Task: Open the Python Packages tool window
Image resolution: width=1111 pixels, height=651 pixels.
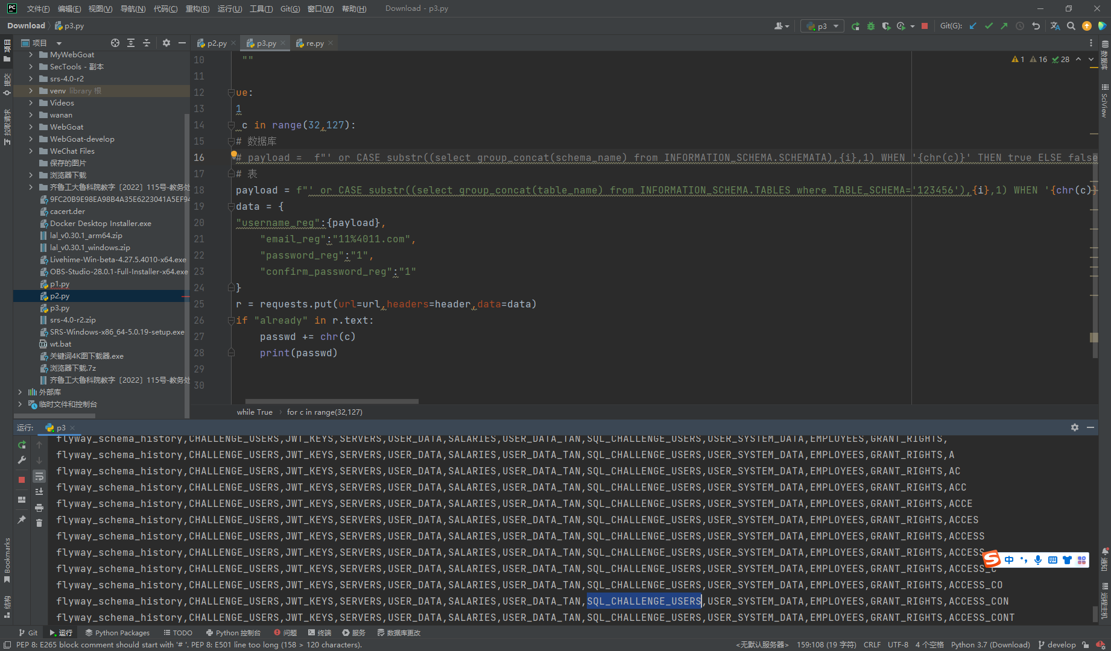Action: click(x=118, y=633)
